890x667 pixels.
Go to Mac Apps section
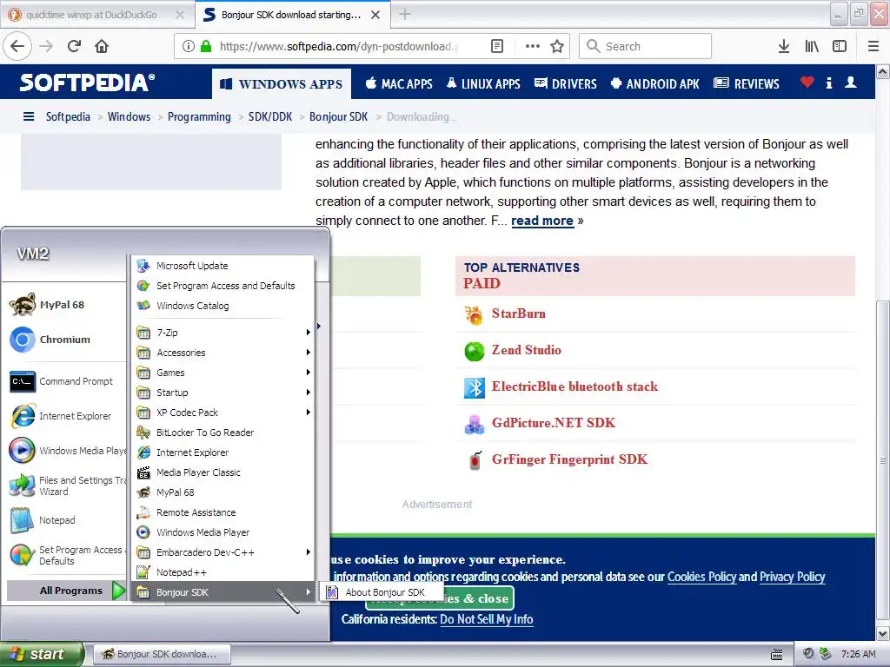(398, 84)
